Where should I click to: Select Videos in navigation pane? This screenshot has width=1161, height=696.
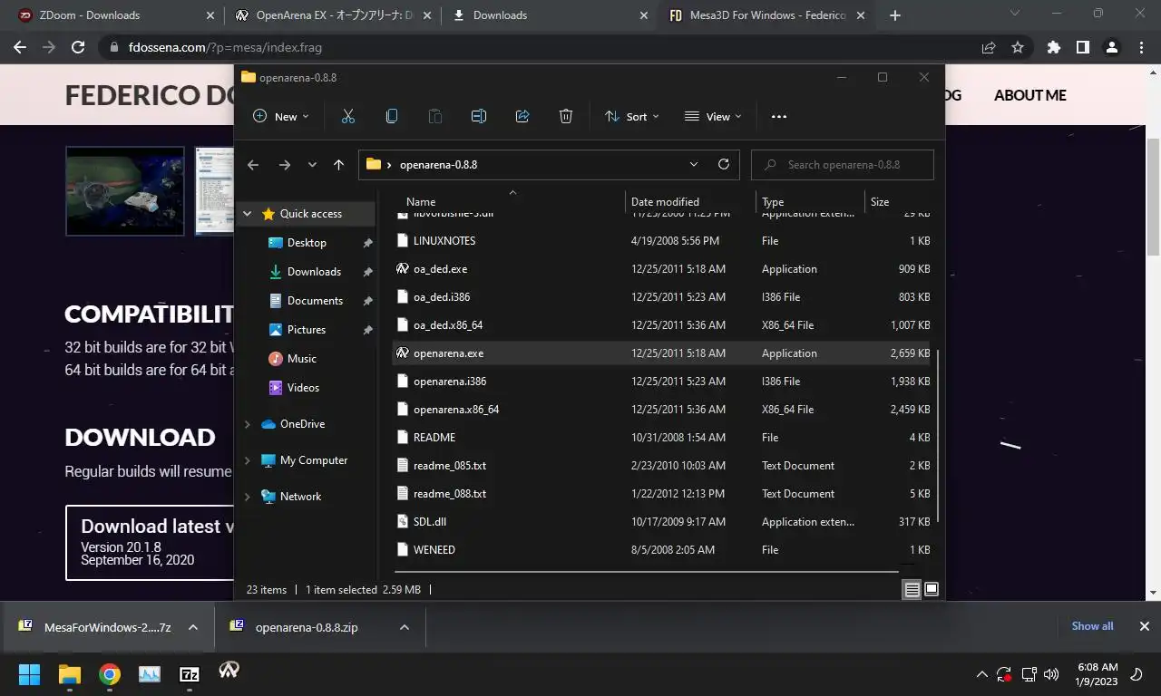coord(303,388)
